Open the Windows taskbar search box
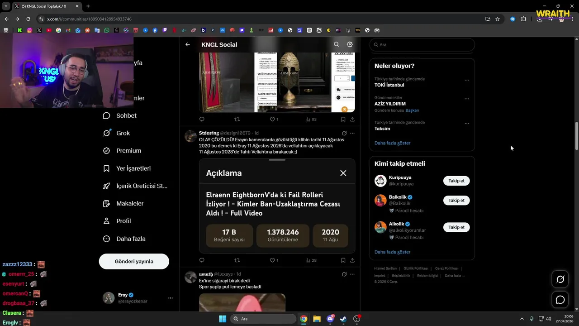Image resolution: width=579 pixels, height=326 pixels. [263, 319]
